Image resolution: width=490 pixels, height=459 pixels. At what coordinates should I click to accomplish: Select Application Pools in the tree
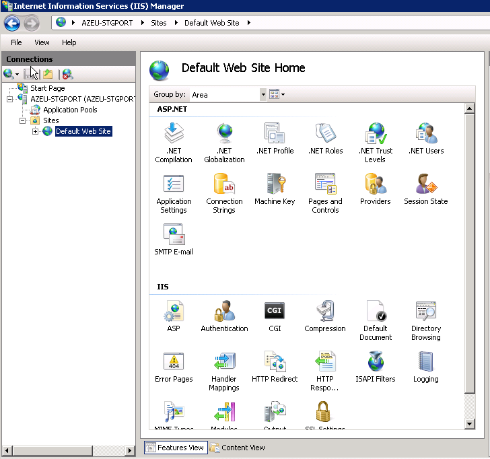[70, 110]
